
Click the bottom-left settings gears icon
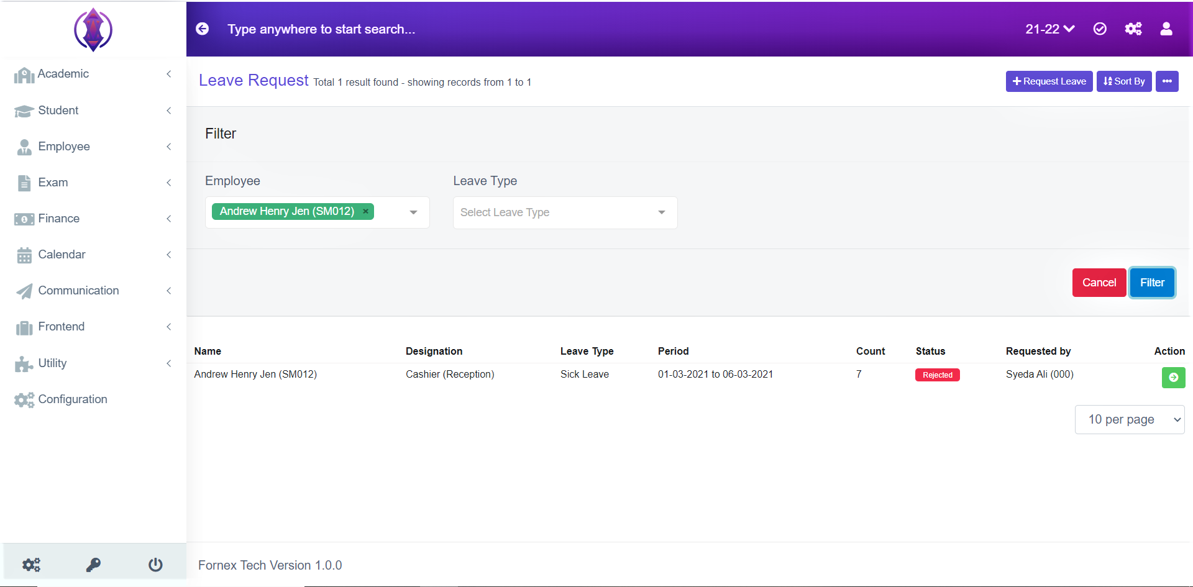[31, 565]
